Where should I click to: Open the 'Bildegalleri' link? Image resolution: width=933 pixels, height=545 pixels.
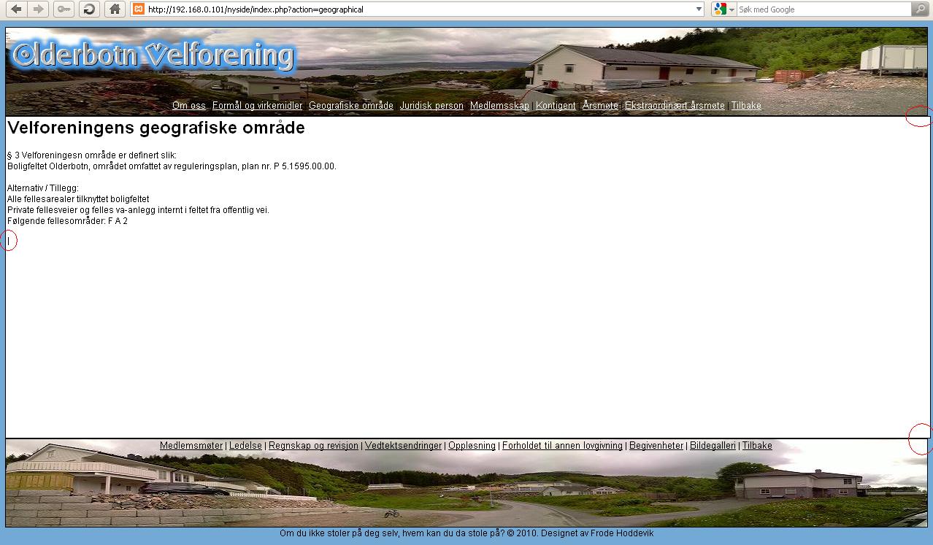[x=713, y=446]
